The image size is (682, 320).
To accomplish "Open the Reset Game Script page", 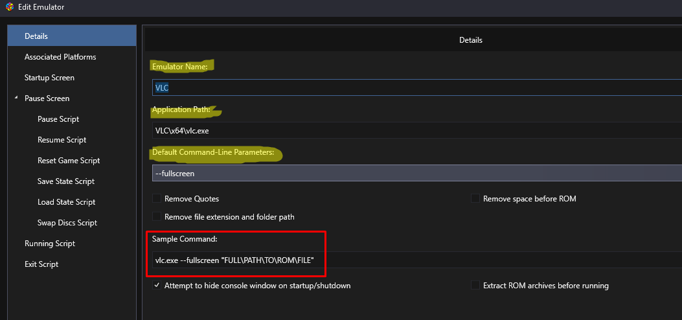I will (69, 161).
